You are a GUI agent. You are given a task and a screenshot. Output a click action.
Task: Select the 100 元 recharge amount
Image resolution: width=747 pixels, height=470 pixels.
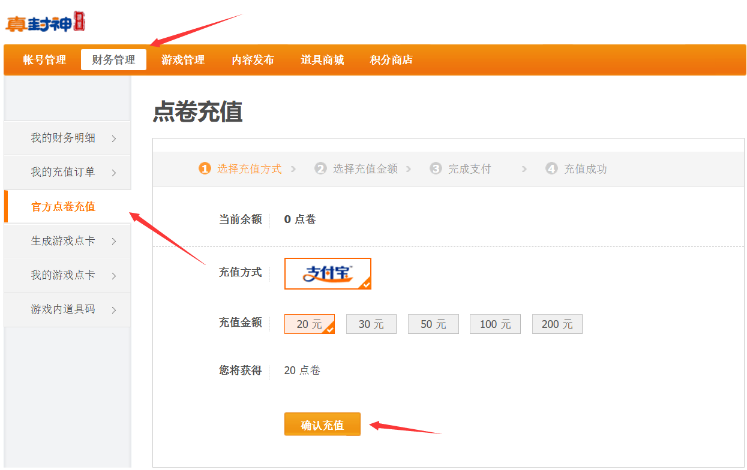pos(495,324)
